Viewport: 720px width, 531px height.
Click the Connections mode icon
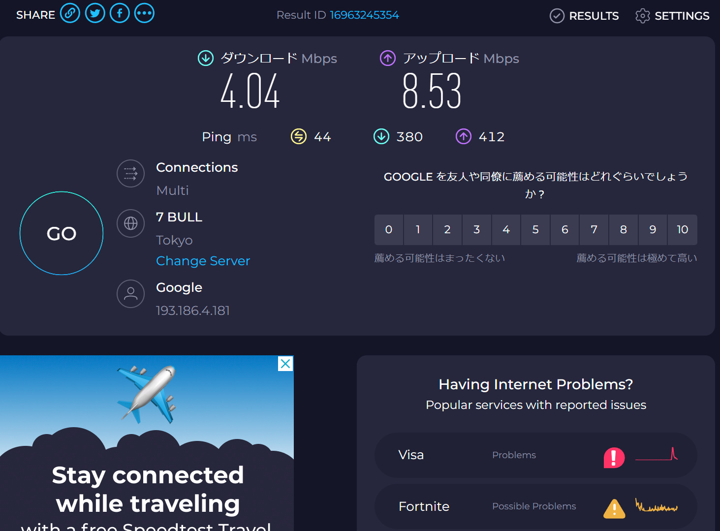(x=130, y=174)
